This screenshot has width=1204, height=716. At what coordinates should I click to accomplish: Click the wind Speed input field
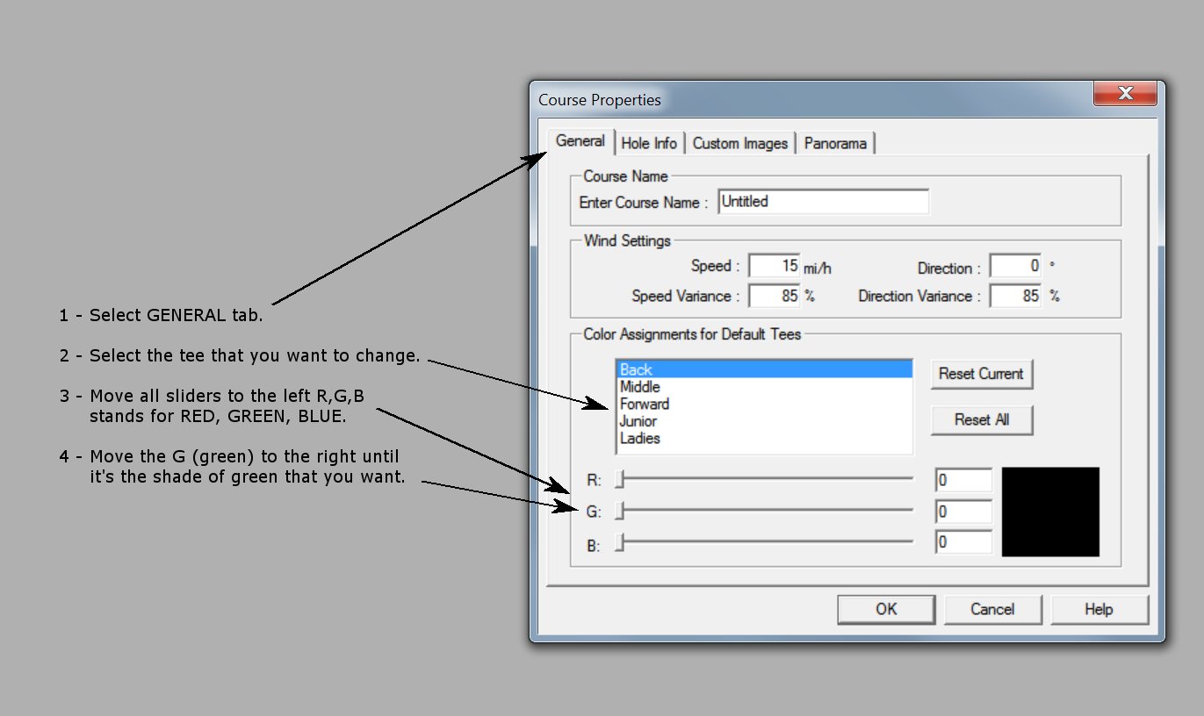point(774,266)
